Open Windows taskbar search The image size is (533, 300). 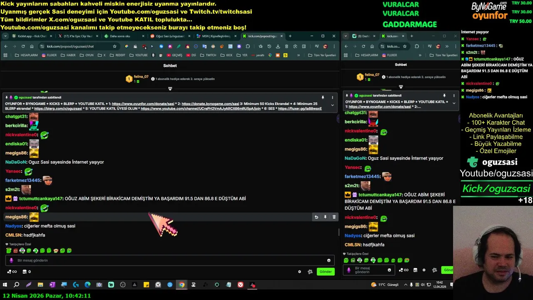[17, 285]
